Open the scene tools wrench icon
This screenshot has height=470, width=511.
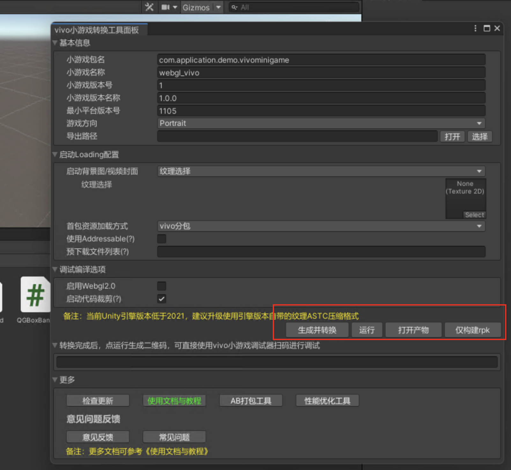click(x=149, y=7)
